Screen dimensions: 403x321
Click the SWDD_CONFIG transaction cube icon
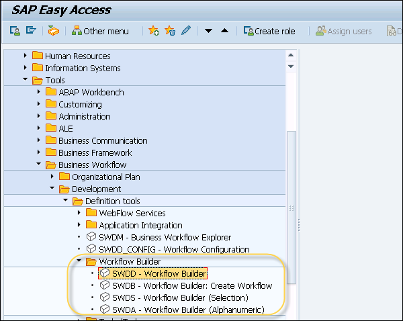(x=91, y=248)
